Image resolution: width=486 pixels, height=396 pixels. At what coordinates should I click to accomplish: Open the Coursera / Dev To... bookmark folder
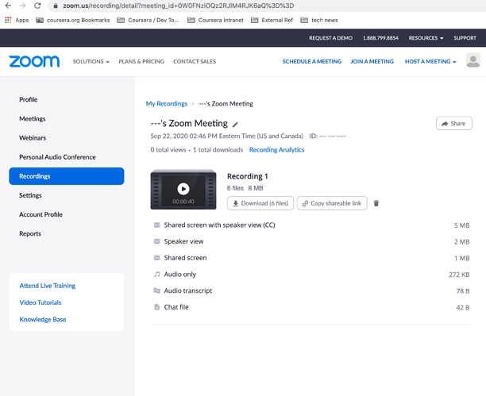(148, 20)
